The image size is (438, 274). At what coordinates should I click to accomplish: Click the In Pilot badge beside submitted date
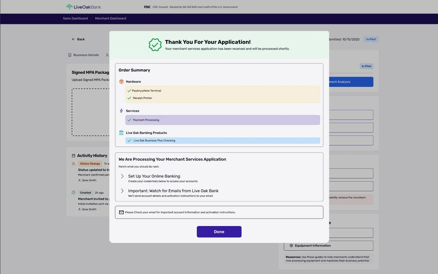[x=371, y=39]
